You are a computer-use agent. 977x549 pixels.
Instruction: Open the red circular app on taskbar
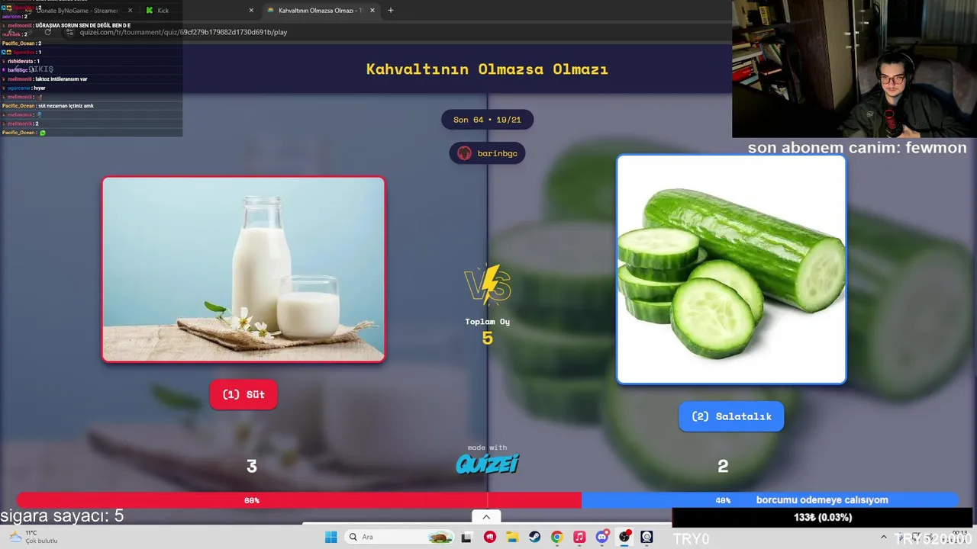click(489, 537)
